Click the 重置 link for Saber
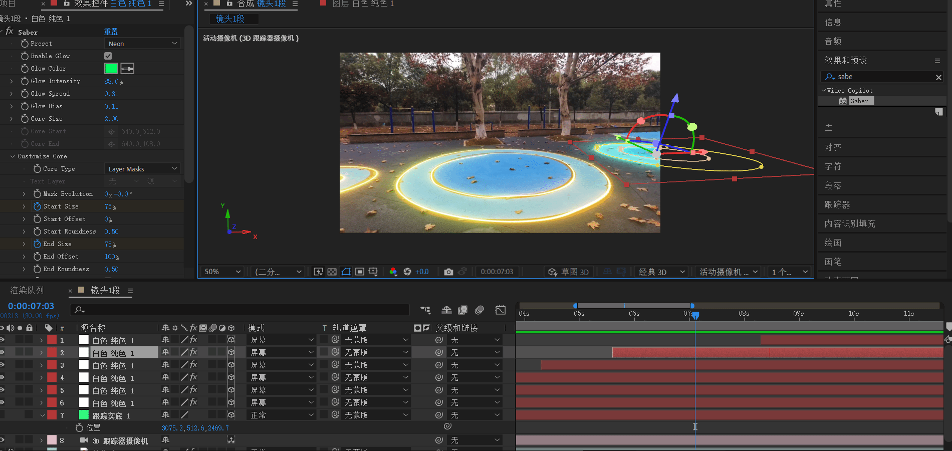This screenshot has height=451, width=952. [111, 32]
